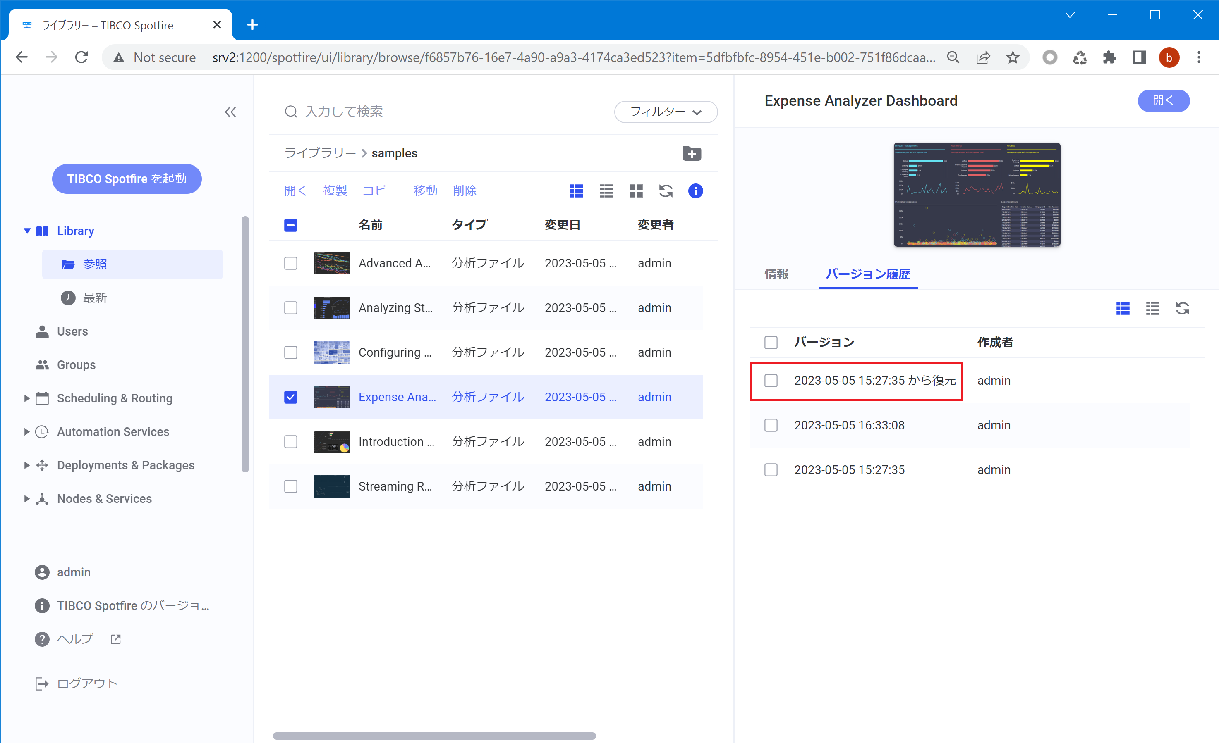
Task: Toggle the select-all checkbox in library header
Action: tap(291, 226)
